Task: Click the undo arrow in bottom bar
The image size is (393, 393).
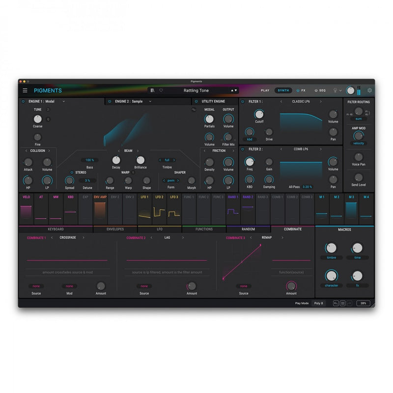Action: coord(337,303)
